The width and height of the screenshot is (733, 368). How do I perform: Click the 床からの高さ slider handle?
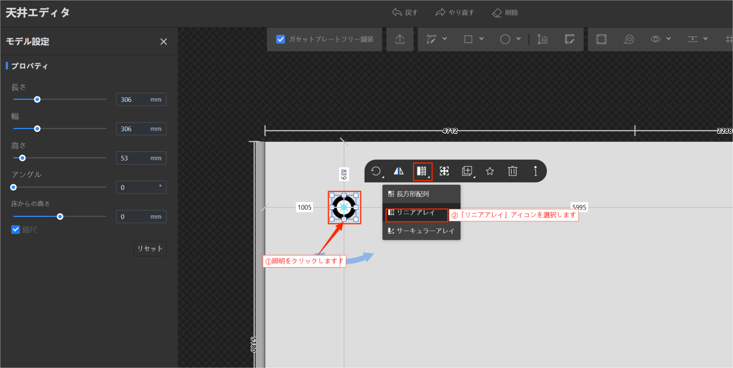coord(60,217)
